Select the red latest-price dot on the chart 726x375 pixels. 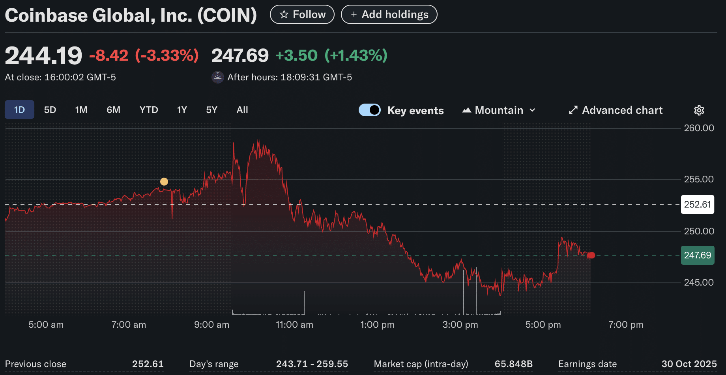[591, 255]
